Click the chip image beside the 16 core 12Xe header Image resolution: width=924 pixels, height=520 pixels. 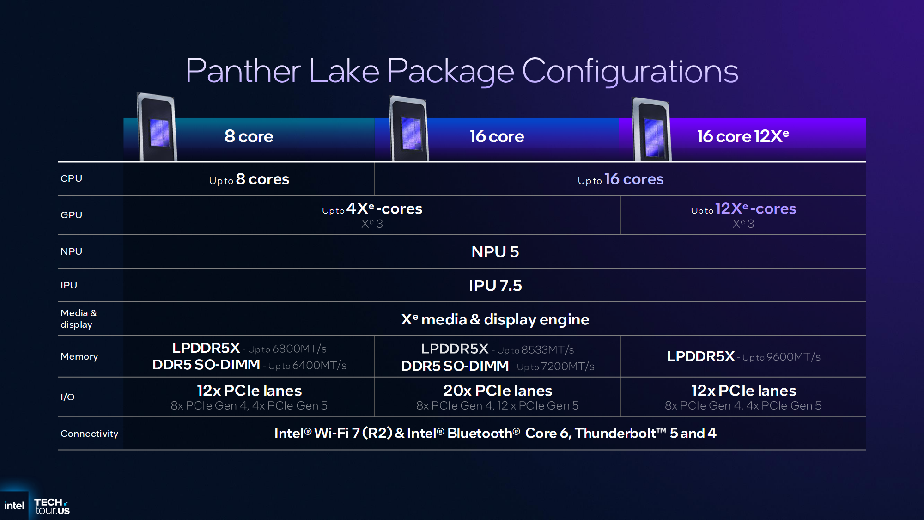(652, 130)
